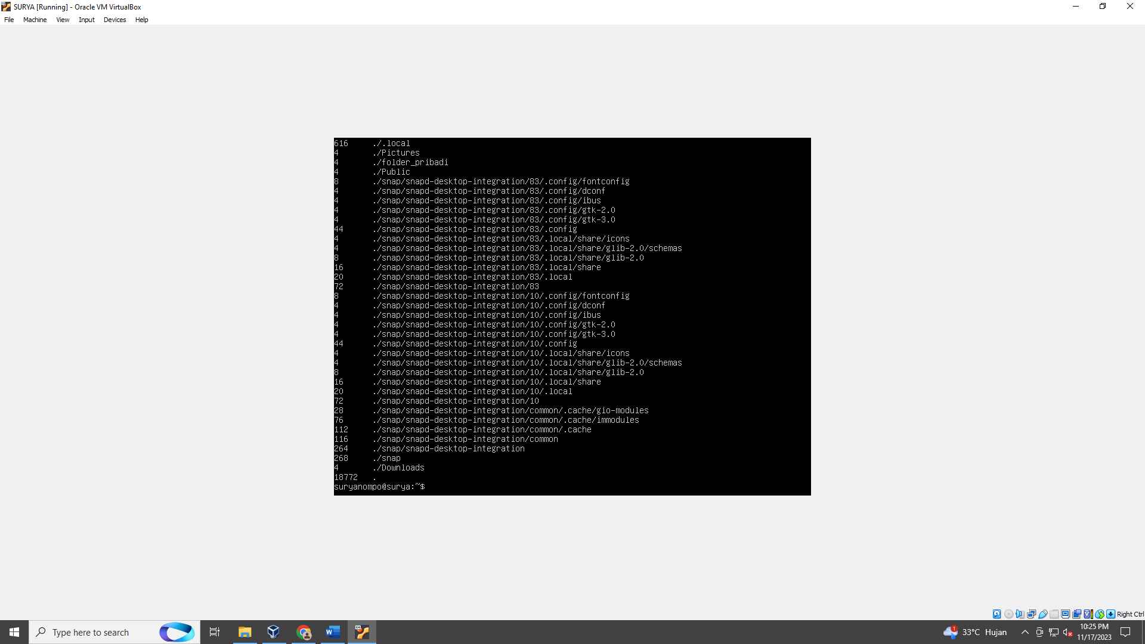The image size is (1145, 644).
Task: Click the 10/.config/ibus output line
Action: [x=468, y=315]
